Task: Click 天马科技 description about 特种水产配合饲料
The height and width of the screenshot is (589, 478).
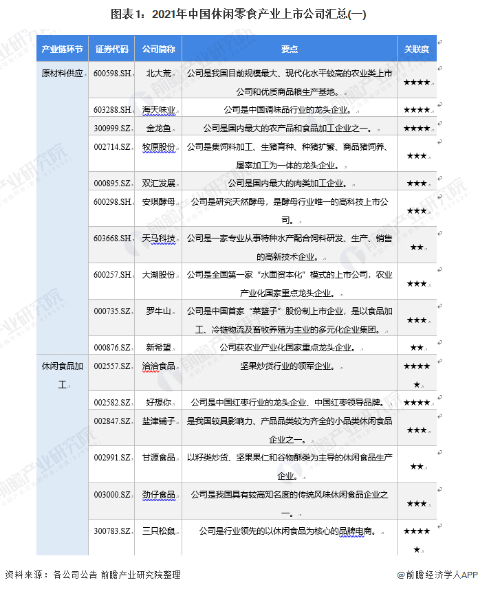Action: point(290,247)
